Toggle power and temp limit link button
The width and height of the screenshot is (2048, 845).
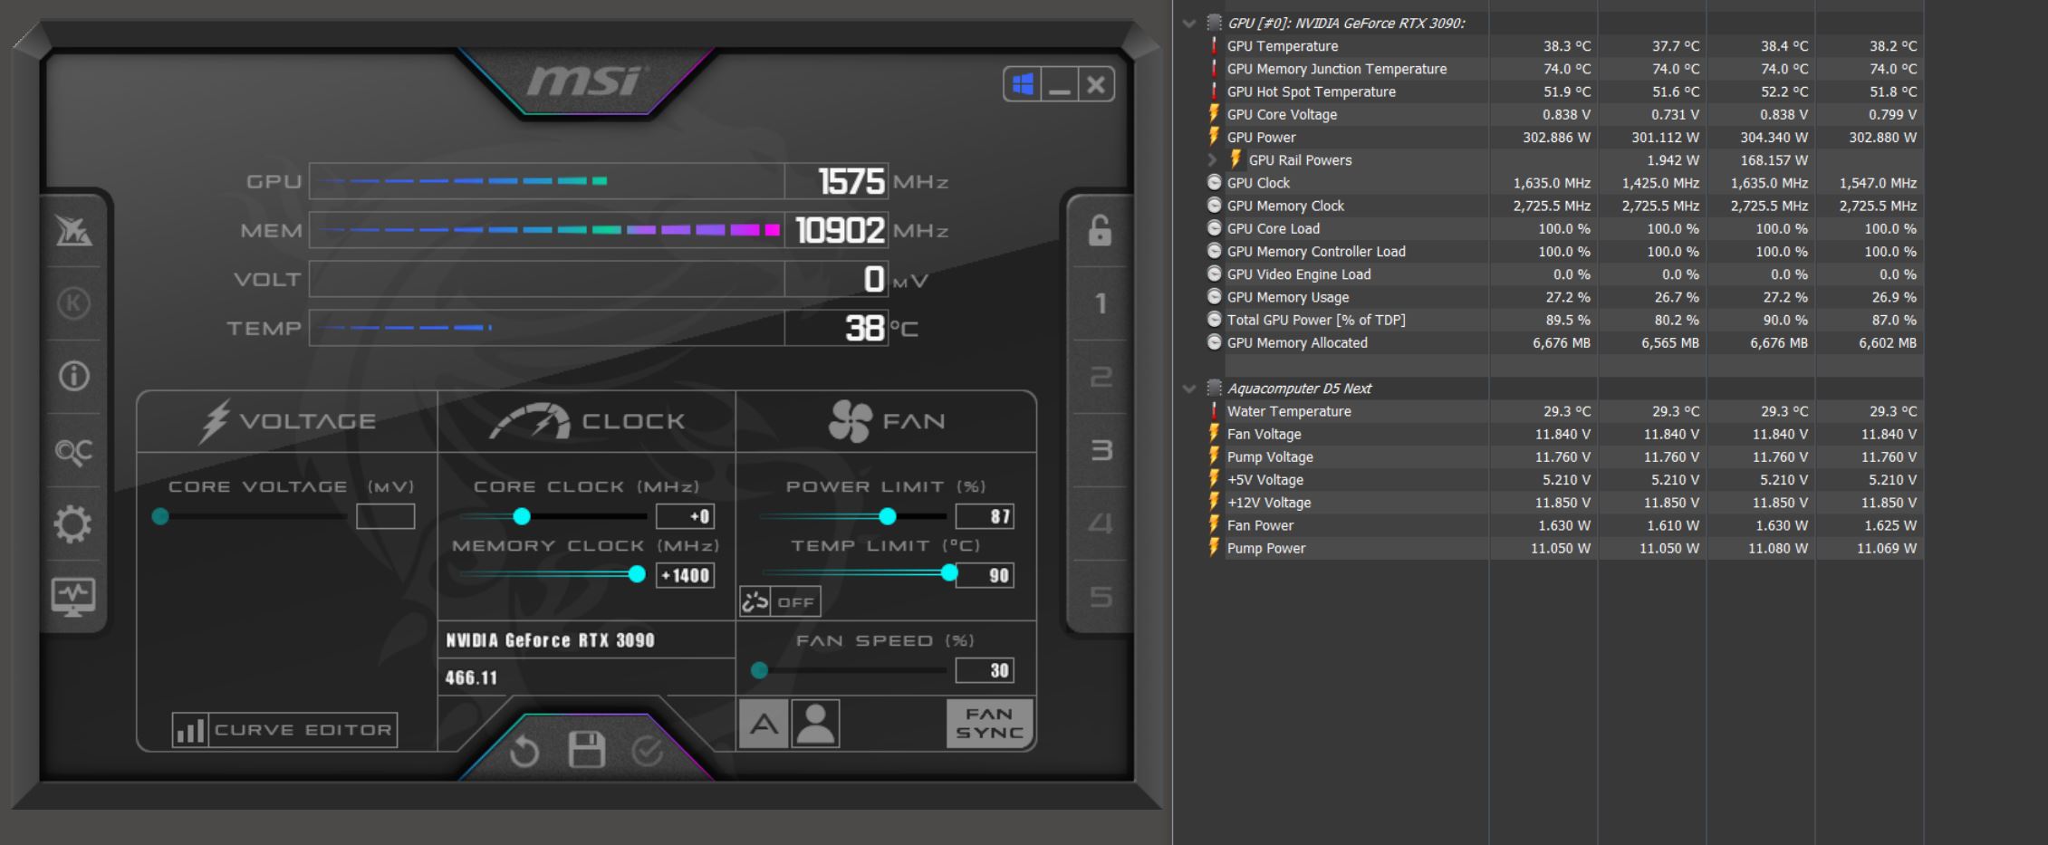[x=780, y=601]
